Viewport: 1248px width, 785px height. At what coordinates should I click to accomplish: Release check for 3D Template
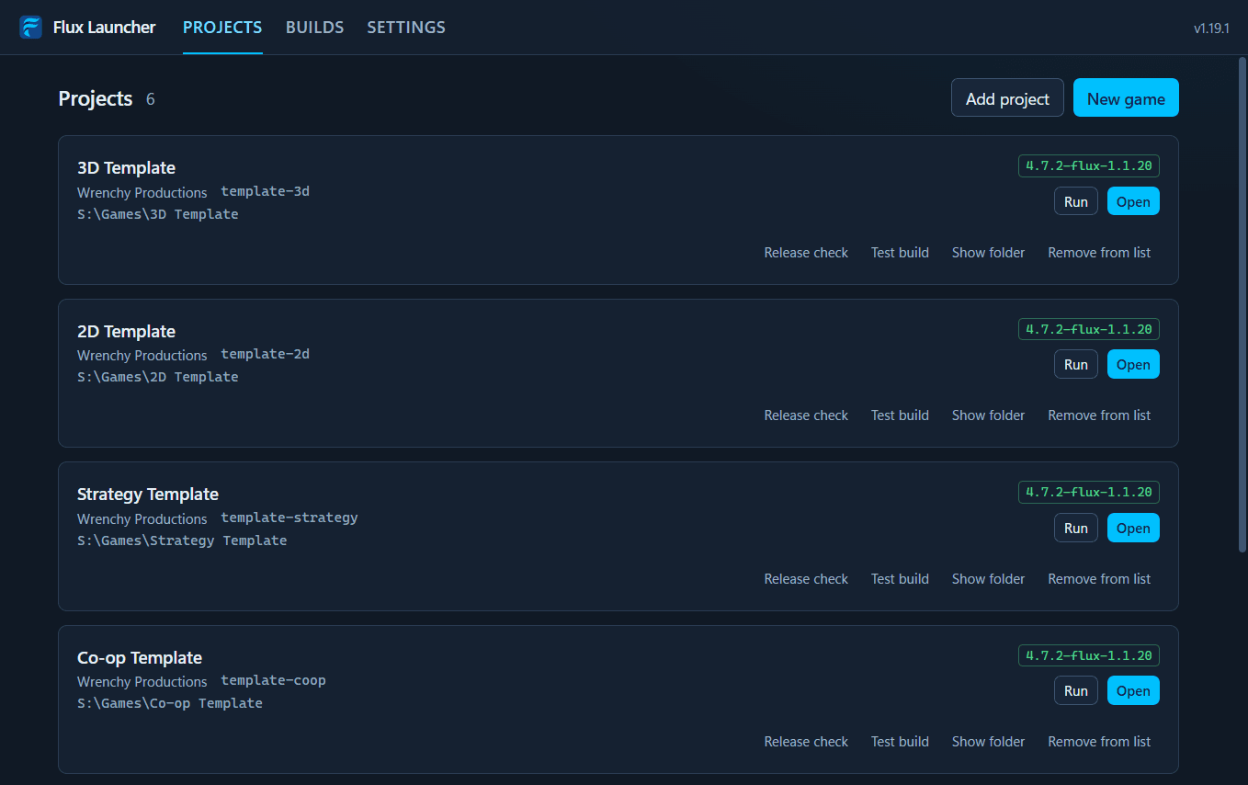pyautogui.click(x=806, y=253)
